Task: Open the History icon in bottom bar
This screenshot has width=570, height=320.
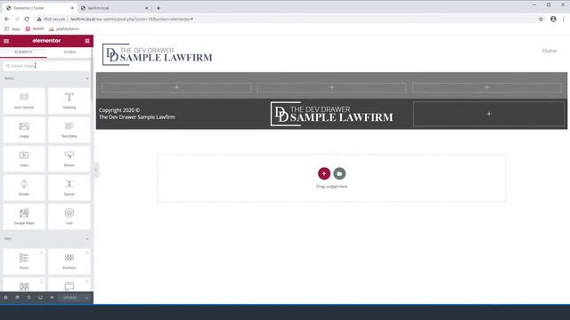Action: [x=28, y=298]
